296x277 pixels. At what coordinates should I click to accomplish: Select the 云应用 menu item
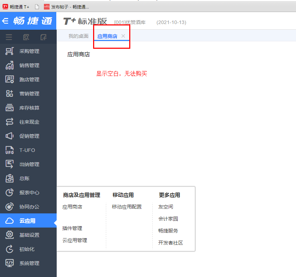[28, 221]
